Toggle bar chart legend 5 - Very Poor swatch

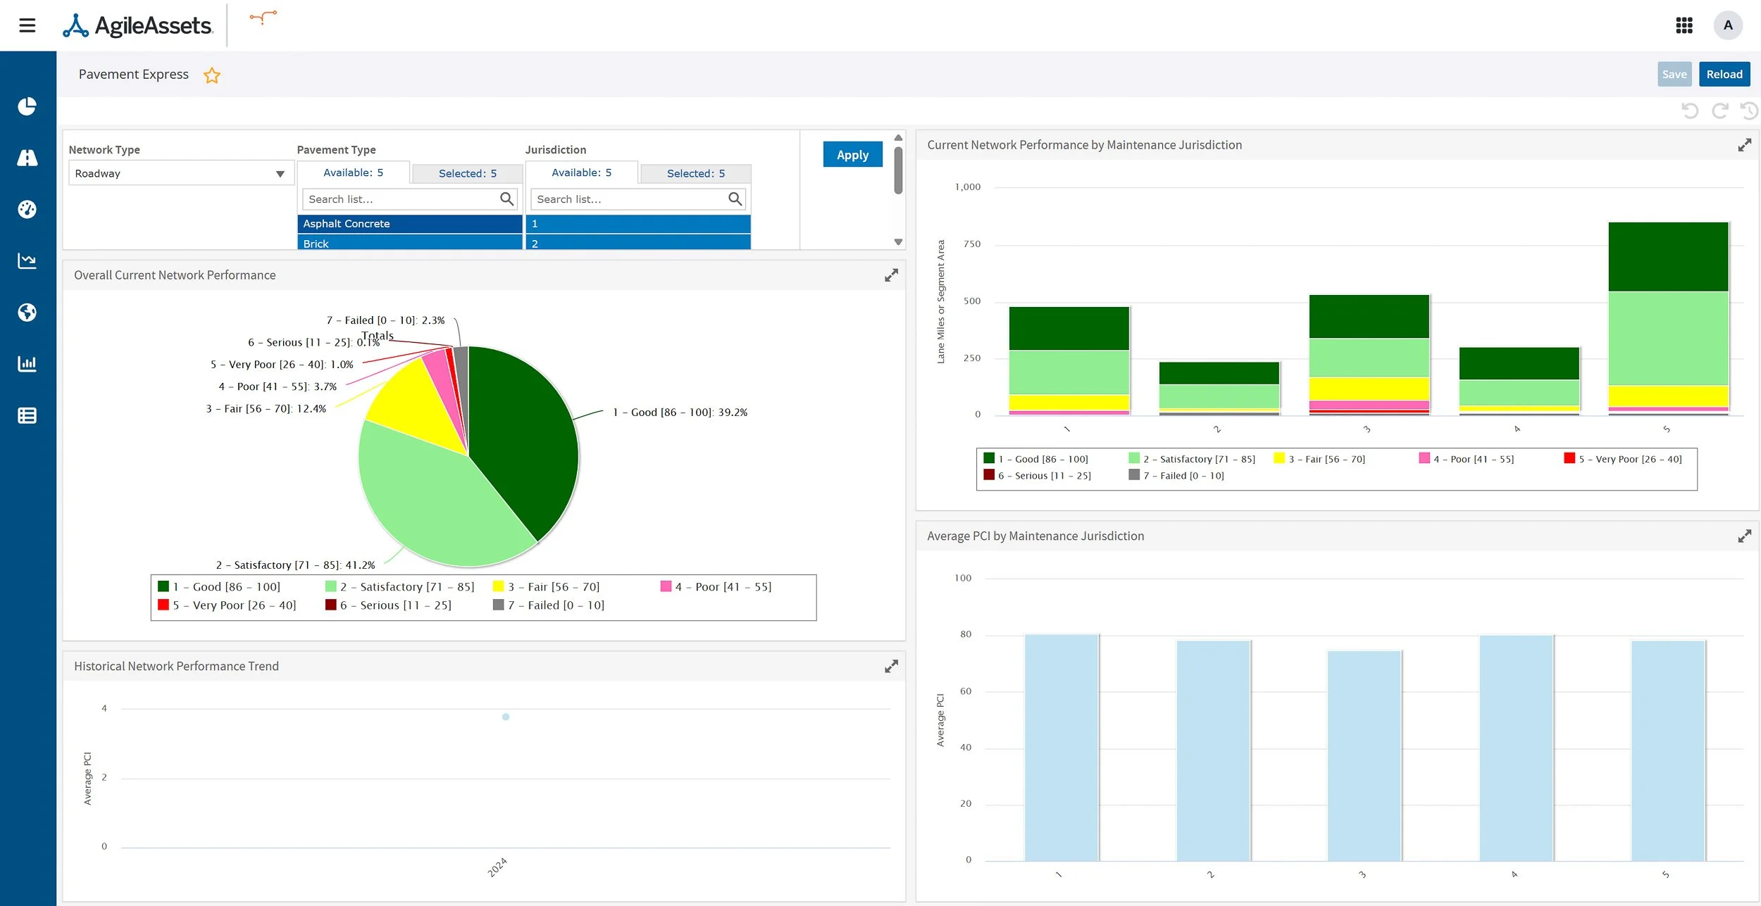tap(1569, 458)
